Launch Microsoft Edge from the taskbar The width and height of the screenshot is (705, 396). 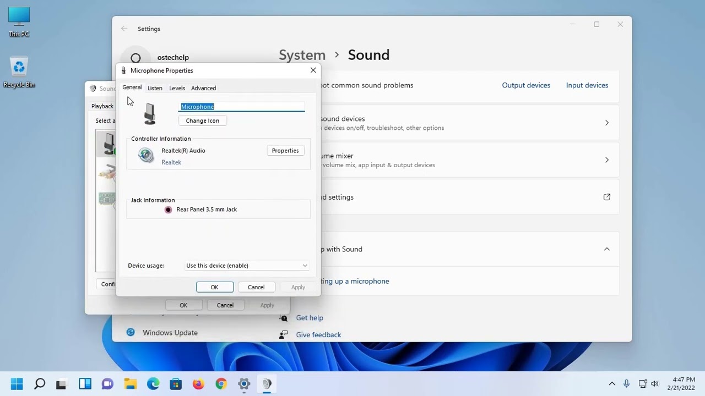tap(153, 384)
